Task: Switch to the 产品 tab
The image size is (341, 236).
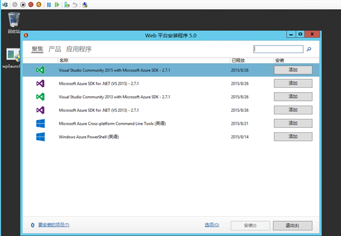Action: click(x=55, y=49)
